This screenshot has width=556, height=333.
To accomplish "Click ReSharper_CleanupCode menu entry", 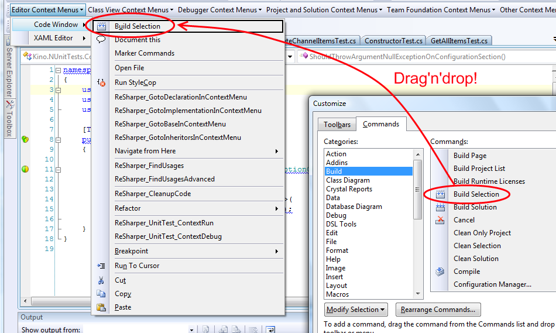I will [153, 194].
